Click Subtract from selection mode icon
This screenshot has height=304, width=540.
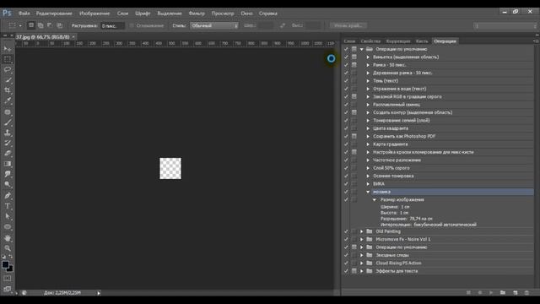(50, 25)
